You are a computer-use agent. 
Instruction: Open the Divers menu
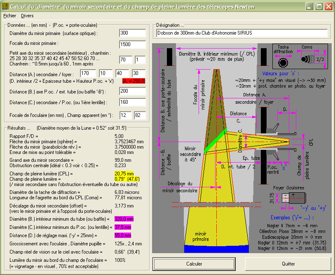click(x=27, y=16)
